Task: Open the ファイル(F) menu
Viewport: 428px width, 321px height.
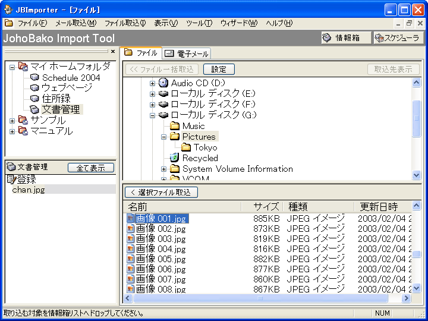Action: [x=33, y=23]
